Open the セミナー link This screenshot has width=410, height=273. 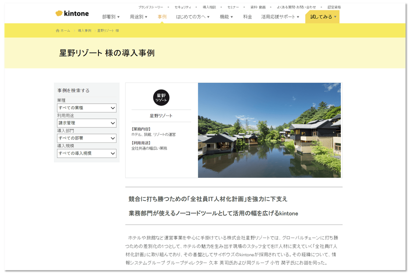[x=233, y=7]
